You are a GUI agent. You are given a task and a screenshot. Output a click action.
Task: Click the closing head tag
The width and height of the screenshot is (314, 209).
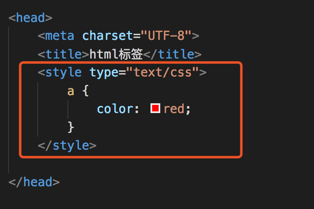[34, 181]
